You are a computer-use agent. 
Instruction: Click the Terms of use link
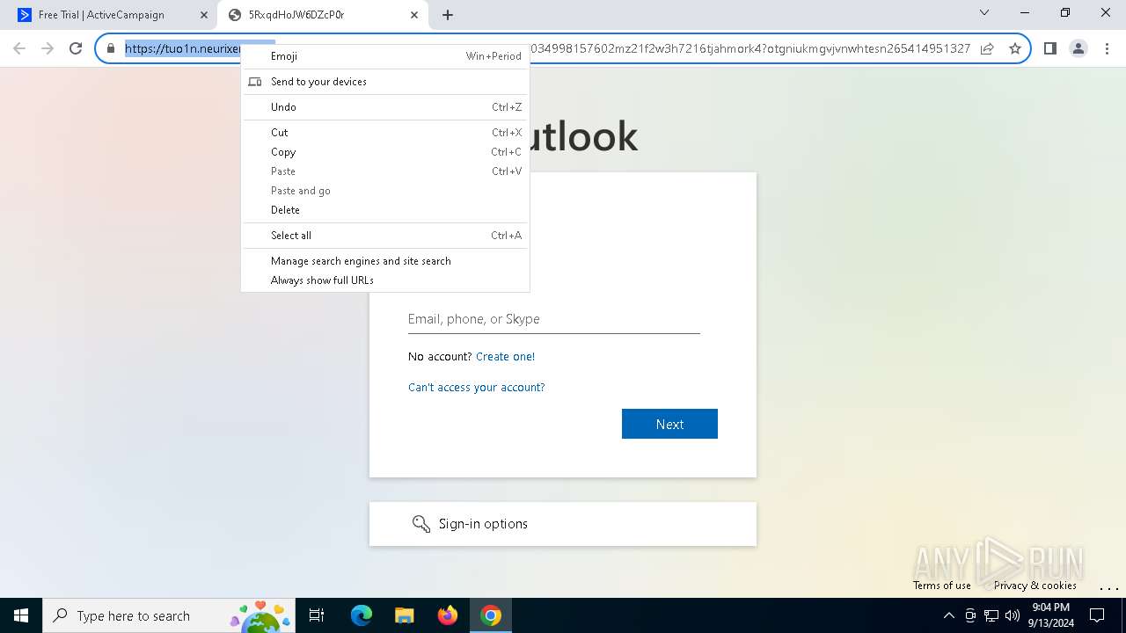point(941,586)
